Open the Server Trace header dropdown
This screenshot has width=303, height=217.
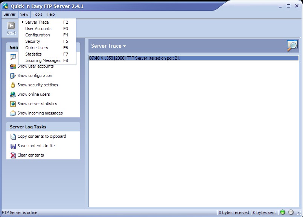click(108, 46)
